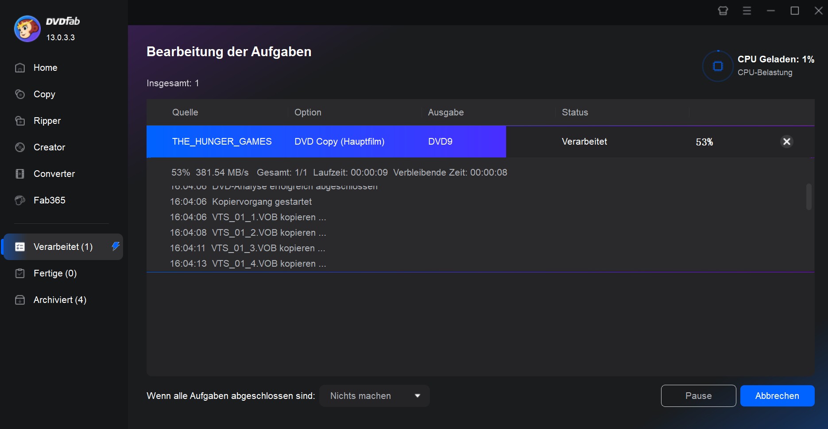Click log line 'VTS_01_3.VOB kopieren'
Screen dimensions: 828x429
(268, 248)
